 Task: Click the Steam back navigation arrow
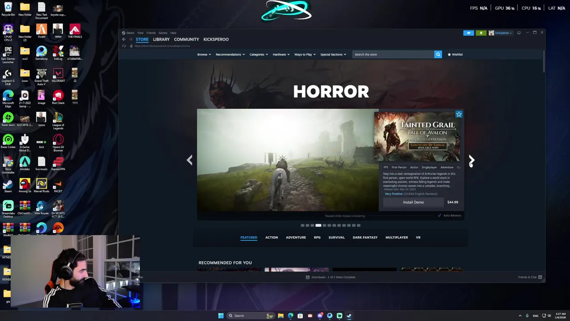tap(124, 39)
